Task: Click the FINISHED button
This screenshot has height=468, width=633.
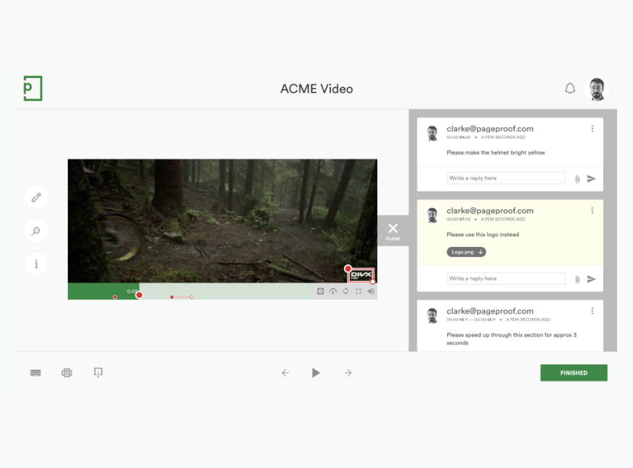Action: tap(573, 373)
